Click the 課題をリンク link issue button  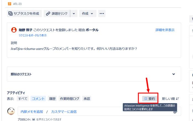(x=57, y=13)
